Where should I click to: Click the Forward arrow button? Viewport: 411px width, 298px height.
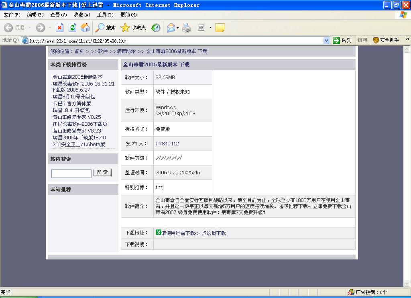[41, 28]
